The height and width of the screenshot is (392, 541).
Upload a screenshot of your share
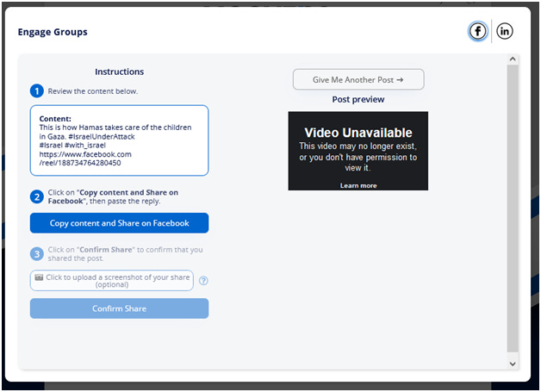112,281
